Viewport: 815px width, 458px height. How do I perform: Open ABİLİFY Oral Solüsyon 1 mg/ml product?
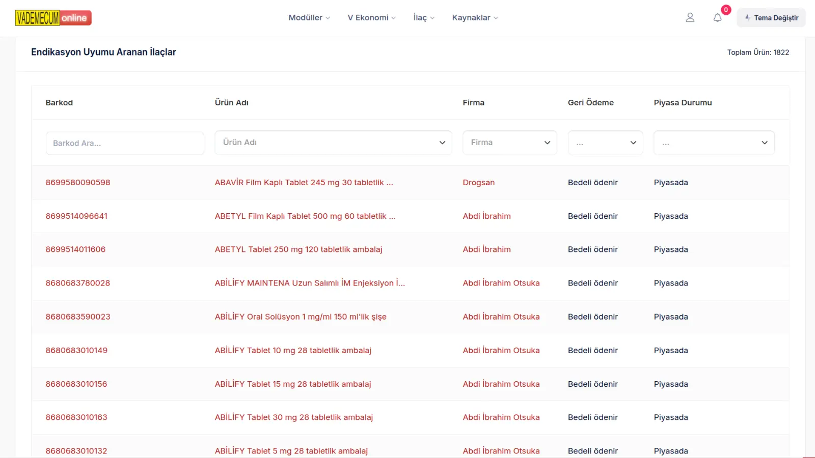tap(301, 317)
